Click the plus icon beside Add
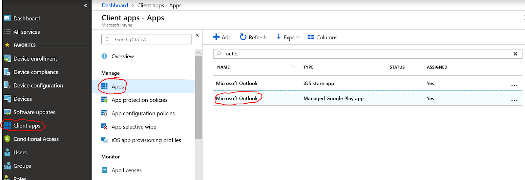Viewport: 525px width, 180px height. coord(216,37)
